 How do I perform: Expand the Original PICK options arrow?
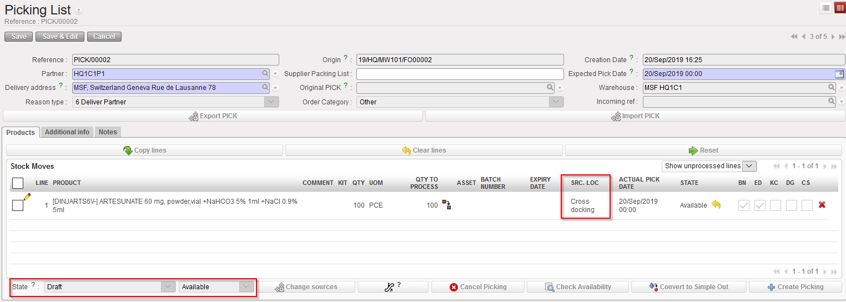click(560, 88)
